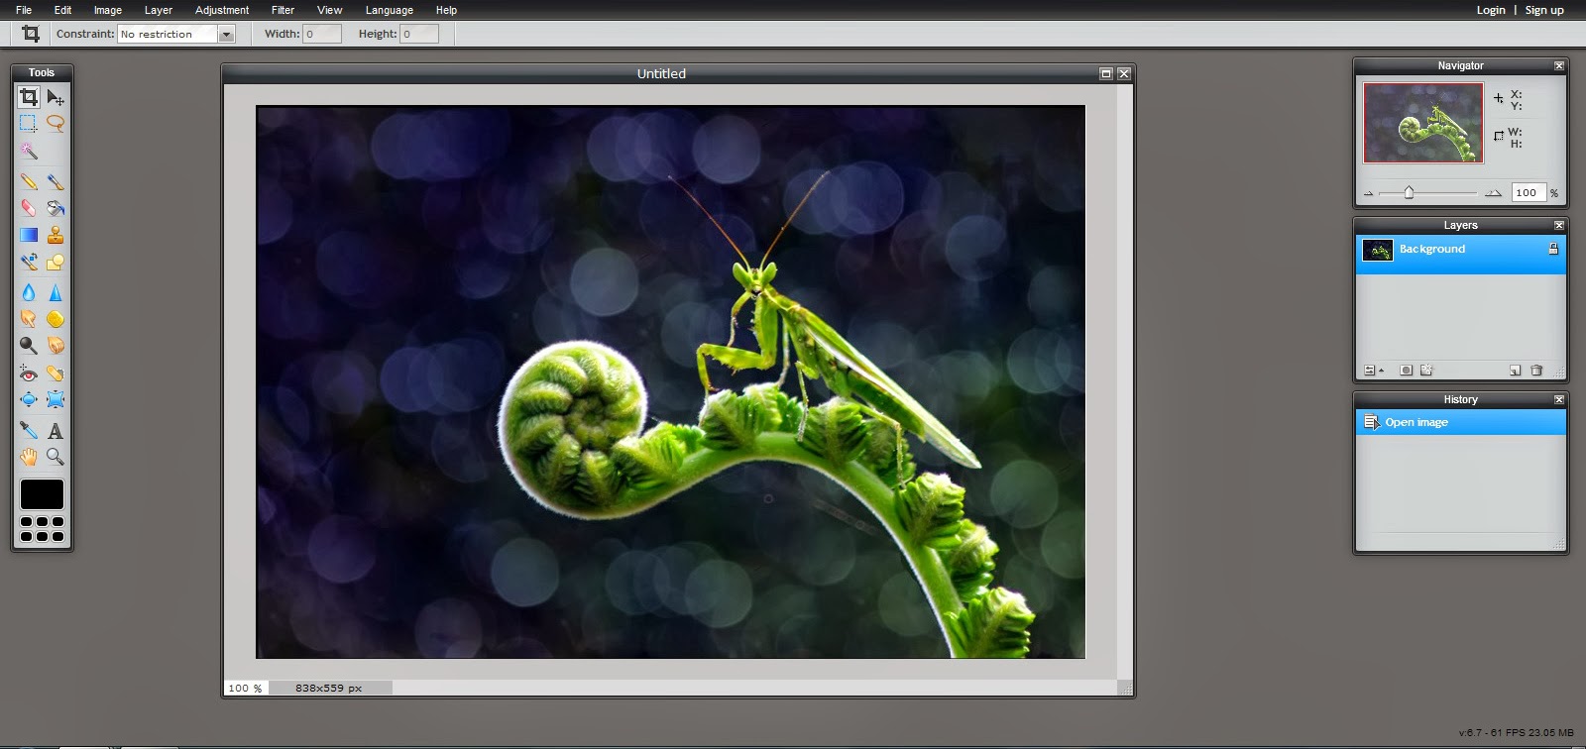This screenshot has width=1586, height=749.
Task: Open the Language menu
Action: (x=390, y=10)
